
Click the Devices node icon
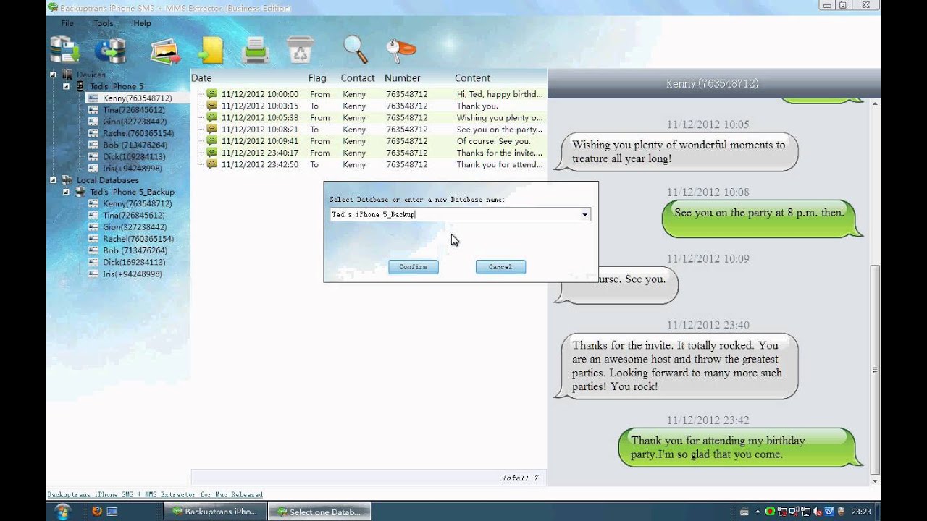pos(68,75)
